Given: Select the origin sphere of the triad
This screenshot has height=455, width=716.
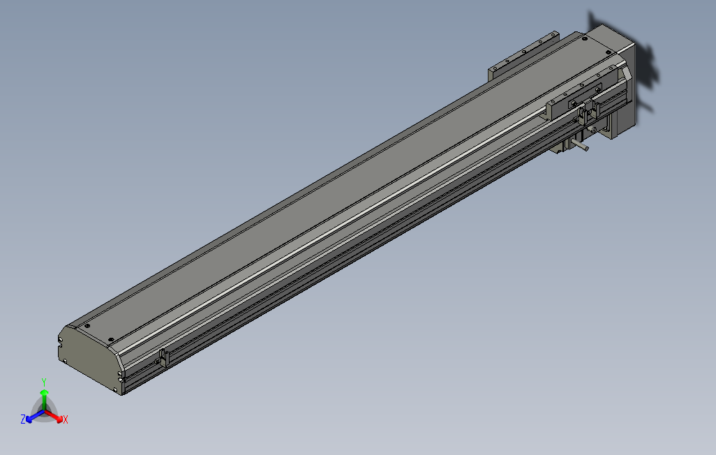Looking at the screenshot, I should coord(44,412).
